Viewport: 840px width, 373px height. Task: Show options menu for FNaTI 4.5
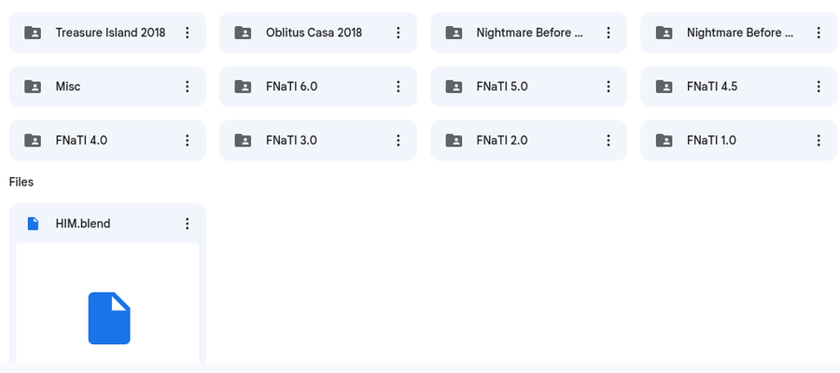coord(819,86)
